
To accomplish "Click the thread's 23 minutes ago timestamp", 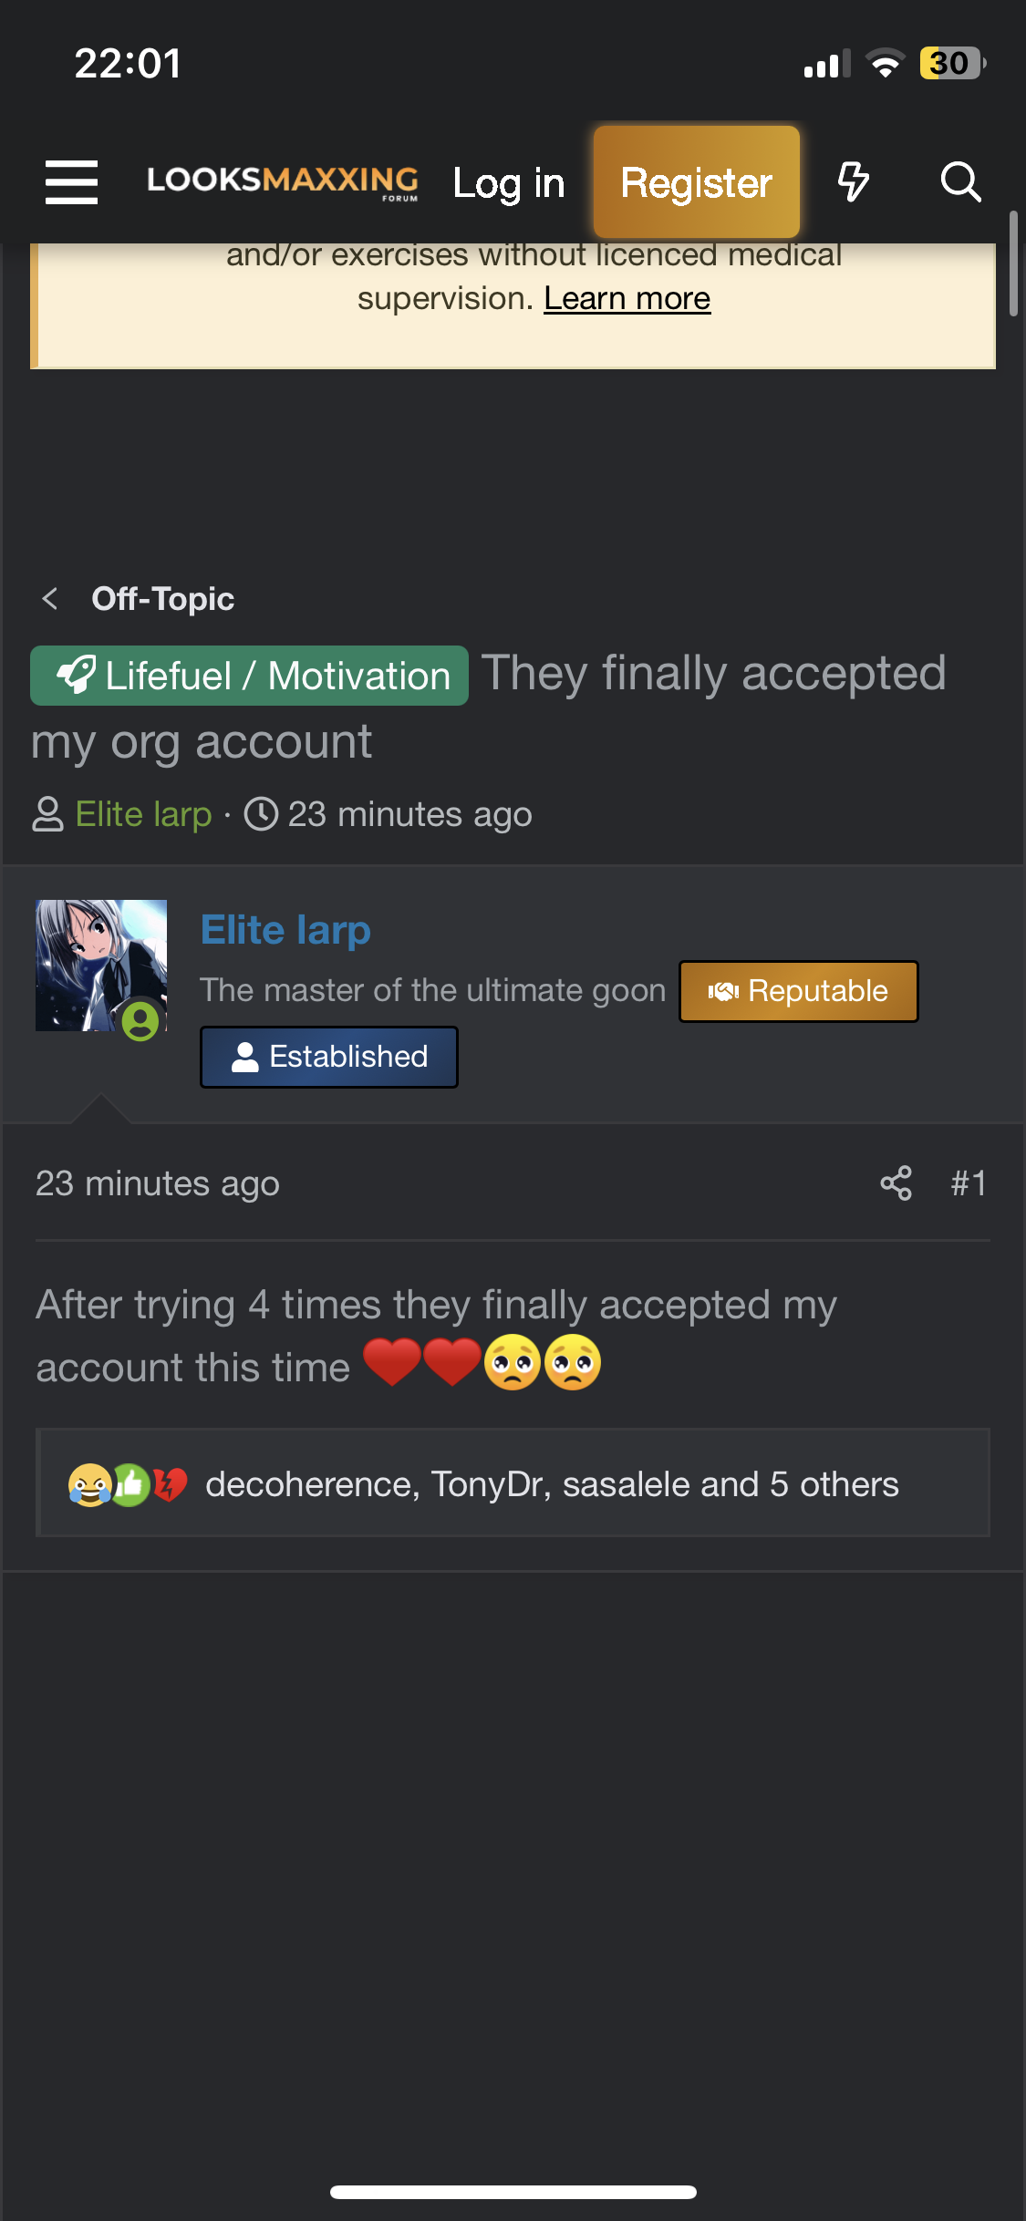I will click(x=409, y=814).
